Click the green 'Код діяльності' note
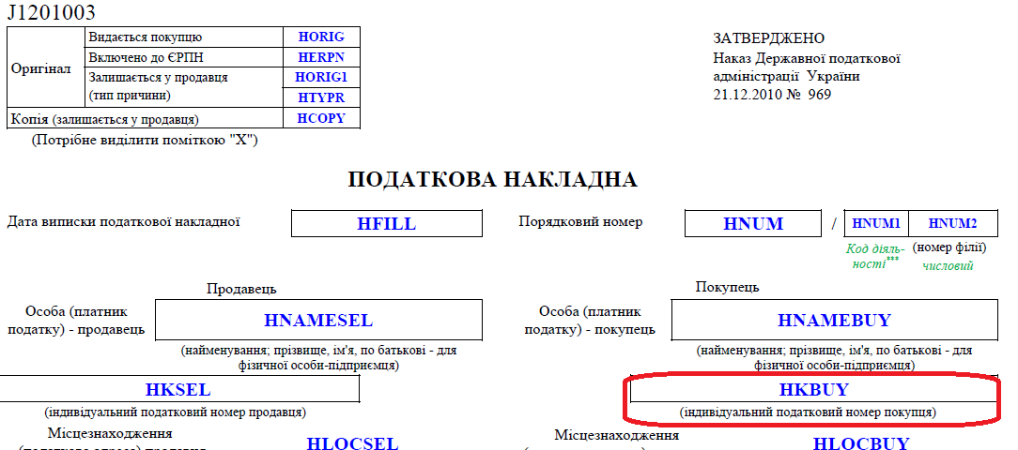The width and height of the screenshot is (1018, 450). coord(874,257)
